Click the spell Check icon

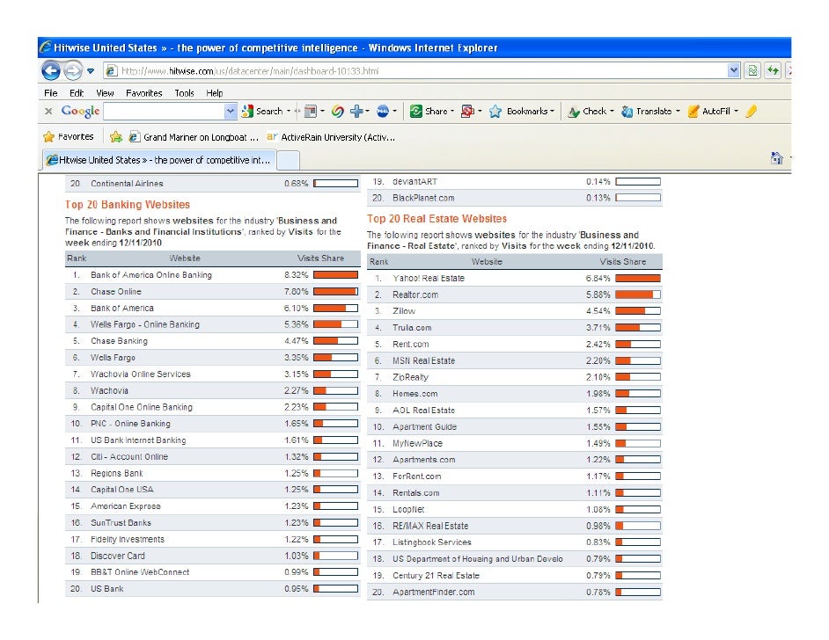pos(574,112)
